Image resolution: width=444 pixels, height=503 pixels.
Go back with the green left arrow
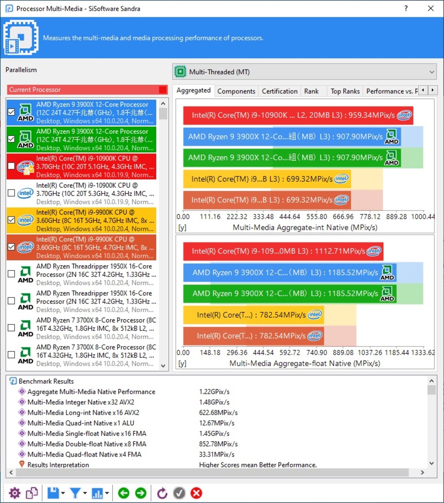123,493
